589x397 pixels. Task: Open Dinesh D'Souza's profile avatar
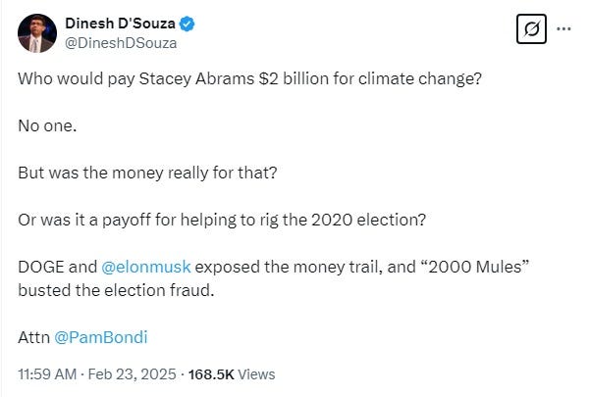click(36, 32)
